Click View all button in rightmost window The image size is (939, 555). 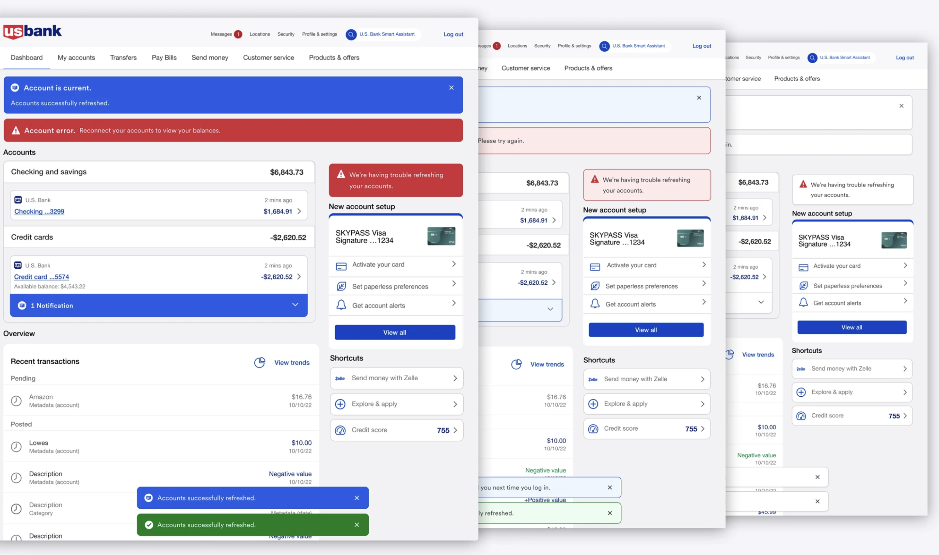point(852,327)
